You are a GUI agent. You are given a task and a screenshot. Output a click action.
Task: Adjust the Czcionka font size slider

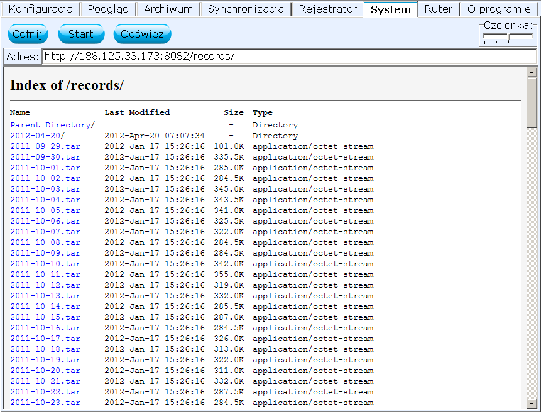click(x=508, y=37)
